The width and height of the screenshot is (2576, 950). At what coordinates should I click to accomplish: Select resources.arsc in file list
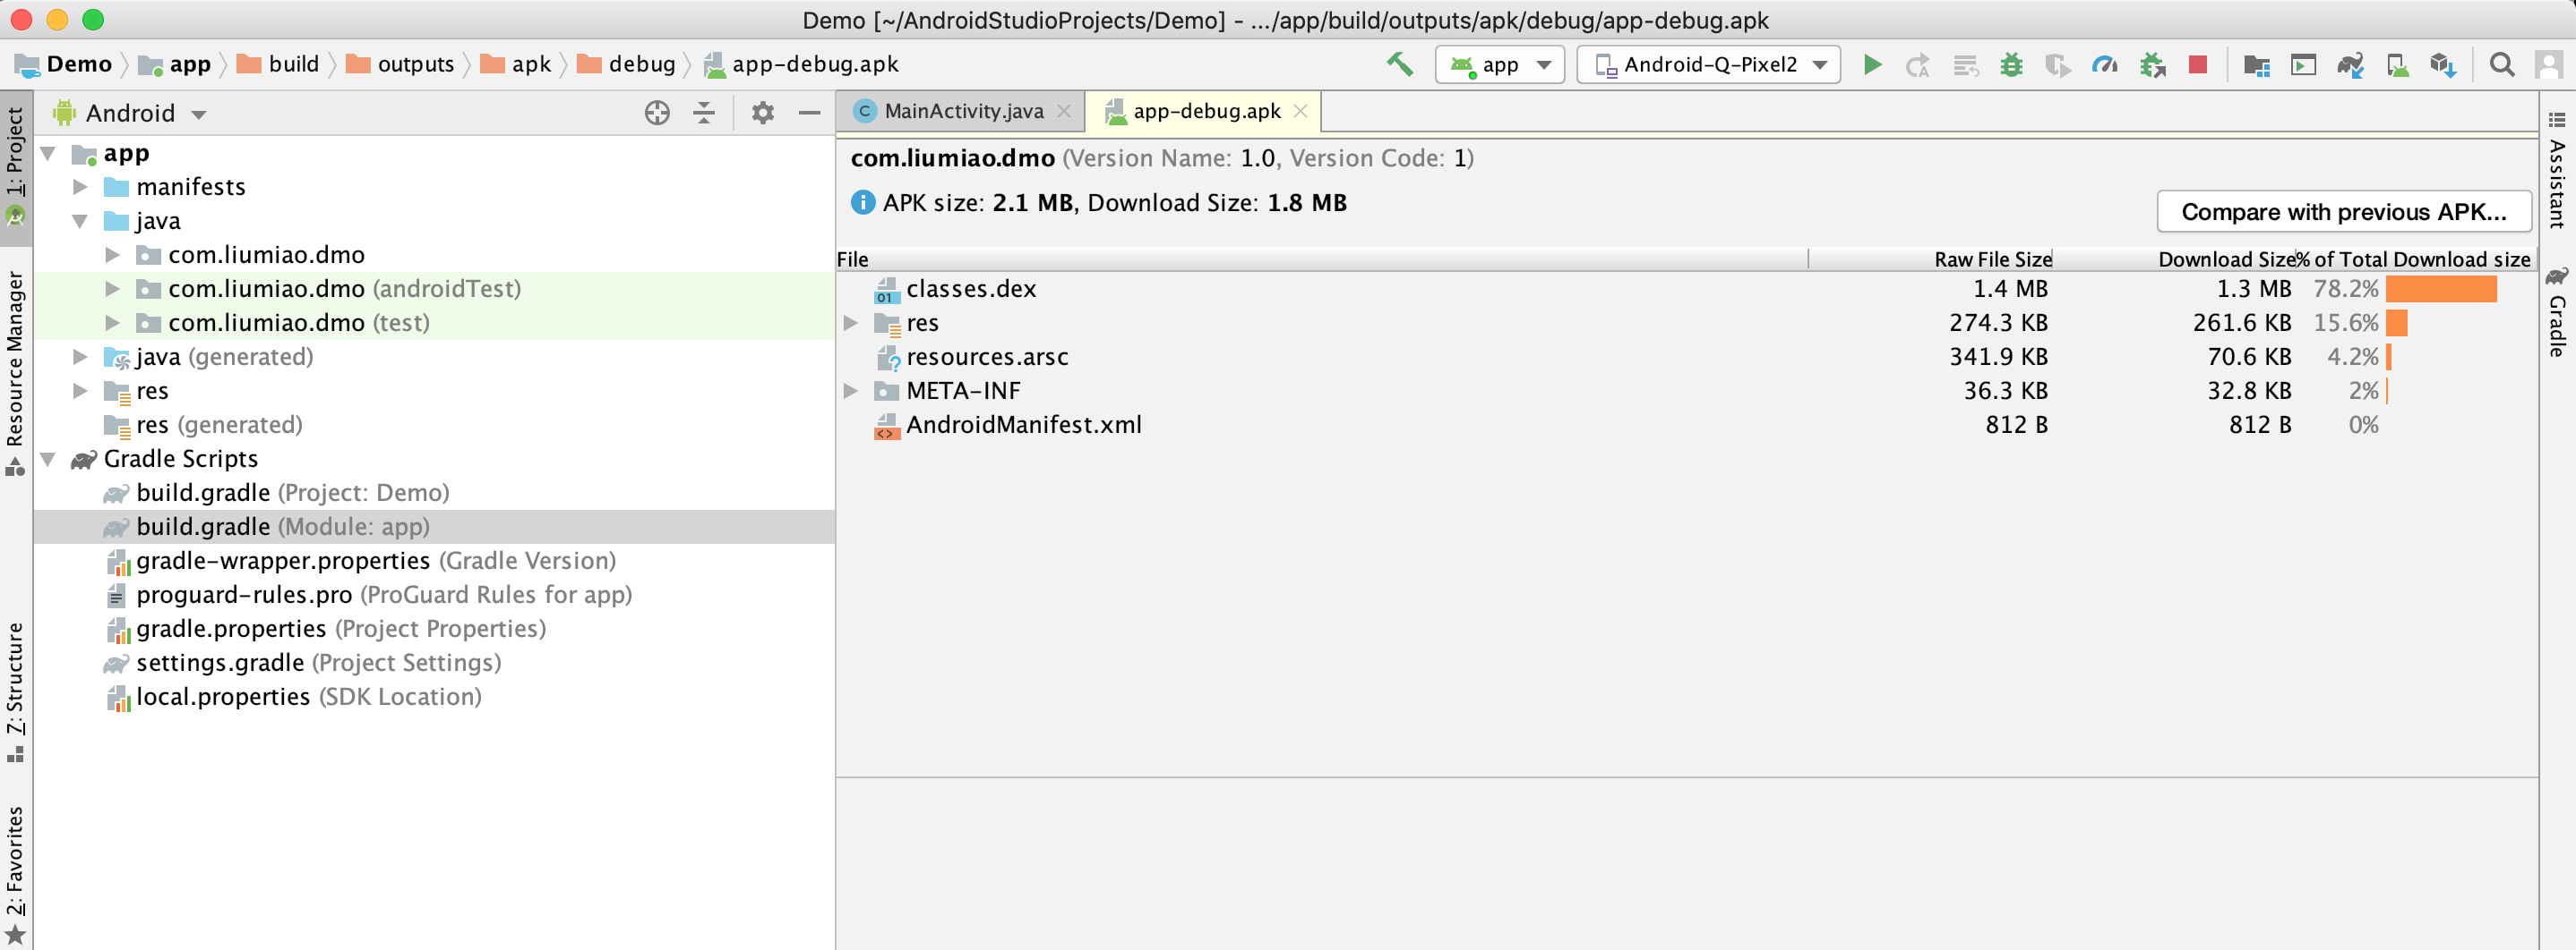pos(986,358)
